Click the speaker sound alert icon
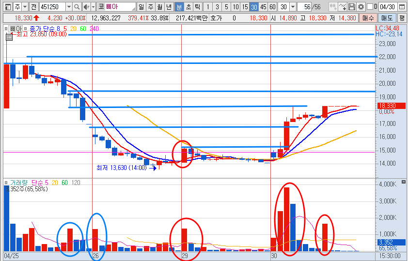Screen dimensions: 408x261 (x=87, y=7)
